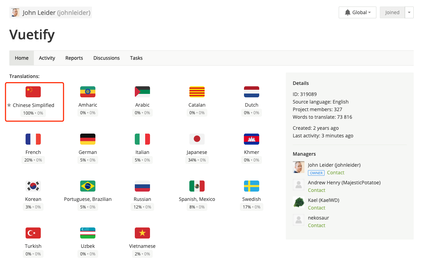Viewport: 422px width, 272px height.
Task: Click the OWNER badge next to John Leider
Action: point(316,173)
